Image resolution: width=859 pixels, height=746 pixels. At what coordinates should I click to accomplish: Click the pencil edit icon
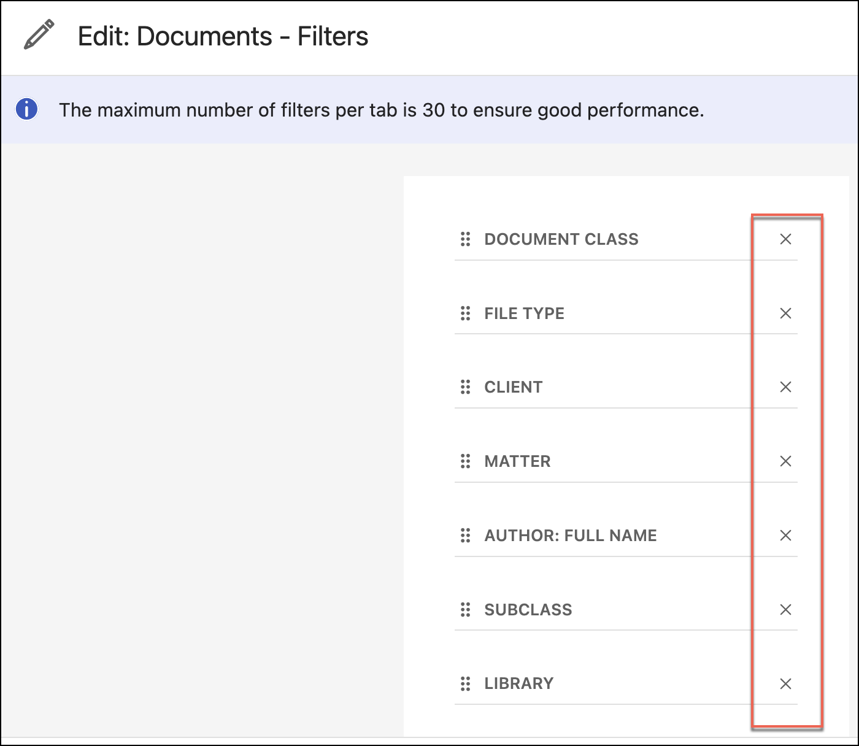pyautogui.click(x=38, y=36)
